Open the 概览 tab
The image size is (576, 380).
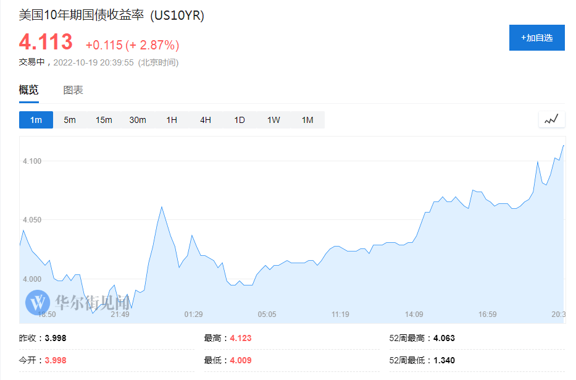click(x=28, y=90)
